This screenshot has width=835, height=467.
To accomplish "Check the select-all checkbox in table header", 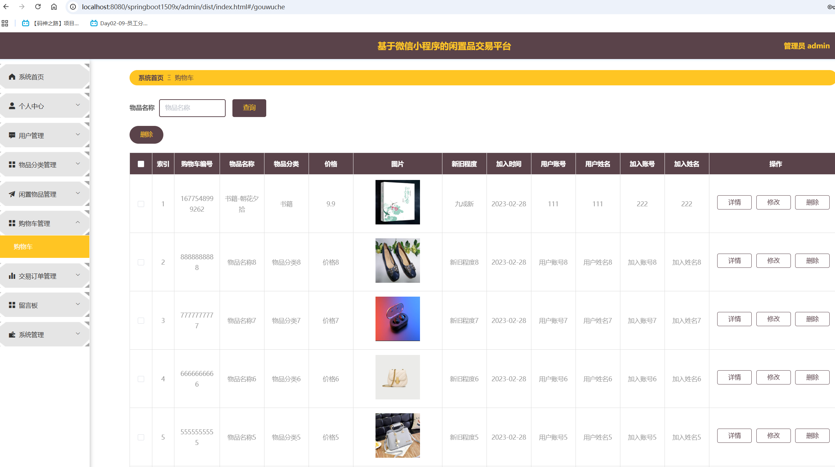I will coord(141,164).
